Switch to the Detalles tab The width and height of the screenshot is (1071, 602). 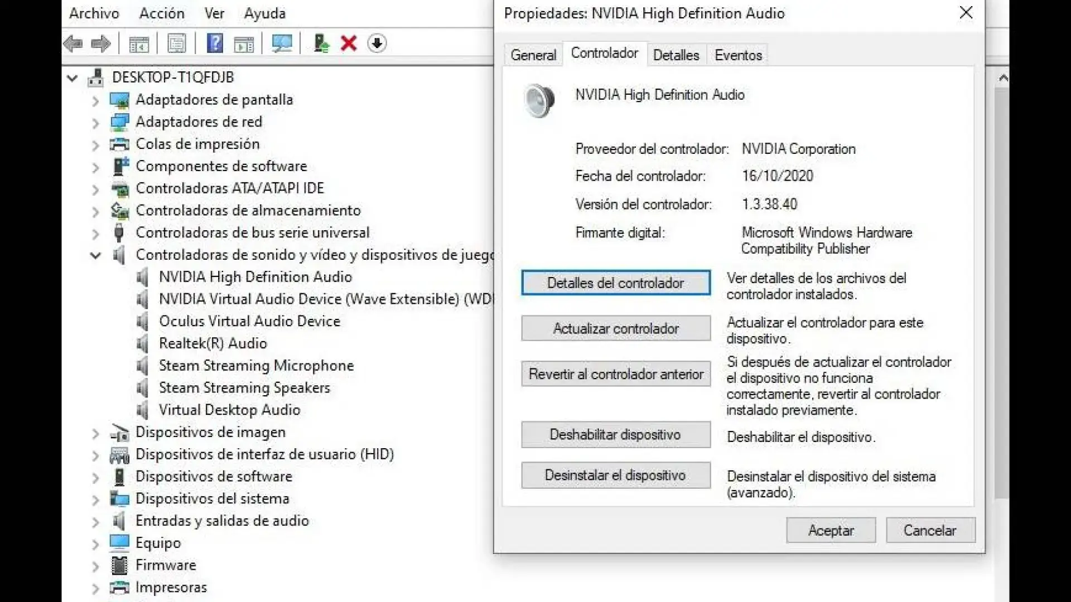pyautogui.click(x=676, y=54)
